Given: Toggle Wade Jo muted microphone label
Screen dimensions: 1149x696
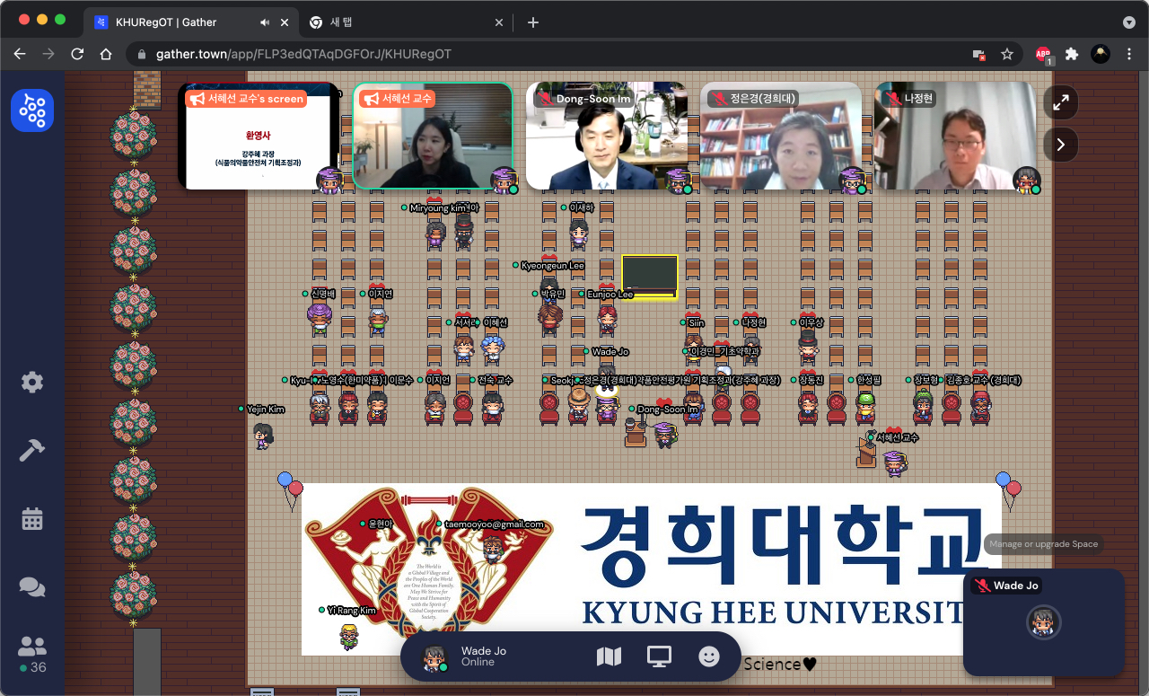Looking at the screenshot, I should 1006,586.
